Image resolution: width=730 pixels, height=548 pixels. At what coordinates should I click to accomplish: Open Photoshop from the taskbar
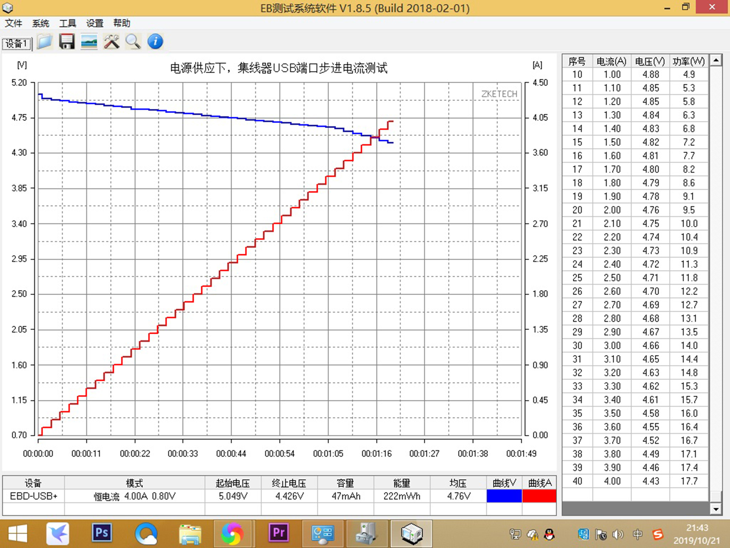tap(102, 533)
